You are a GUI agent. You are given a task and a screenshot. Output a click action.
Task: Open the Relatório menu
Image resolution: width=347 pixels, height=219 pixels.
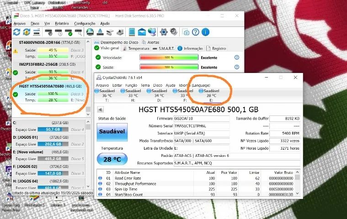click(x=62, y=23)
